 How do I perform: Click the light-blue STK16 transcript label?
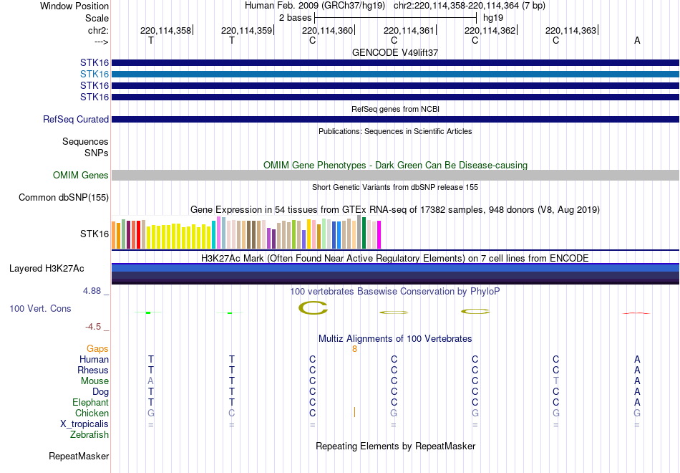94,74
